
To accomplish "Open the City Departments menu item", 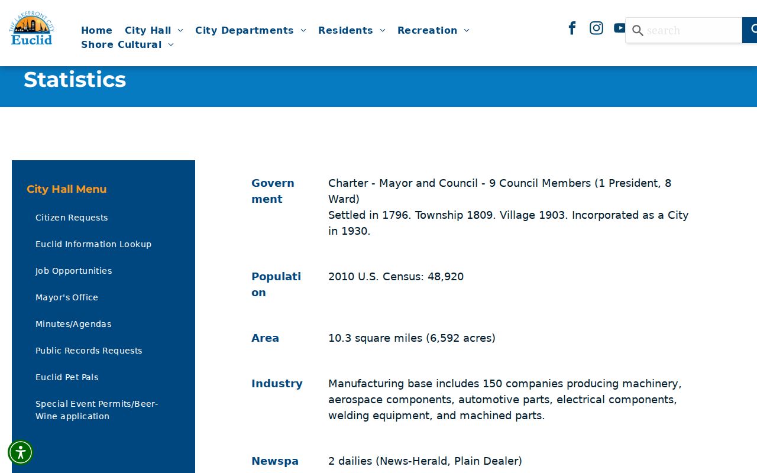I will [x=244, y=30].
